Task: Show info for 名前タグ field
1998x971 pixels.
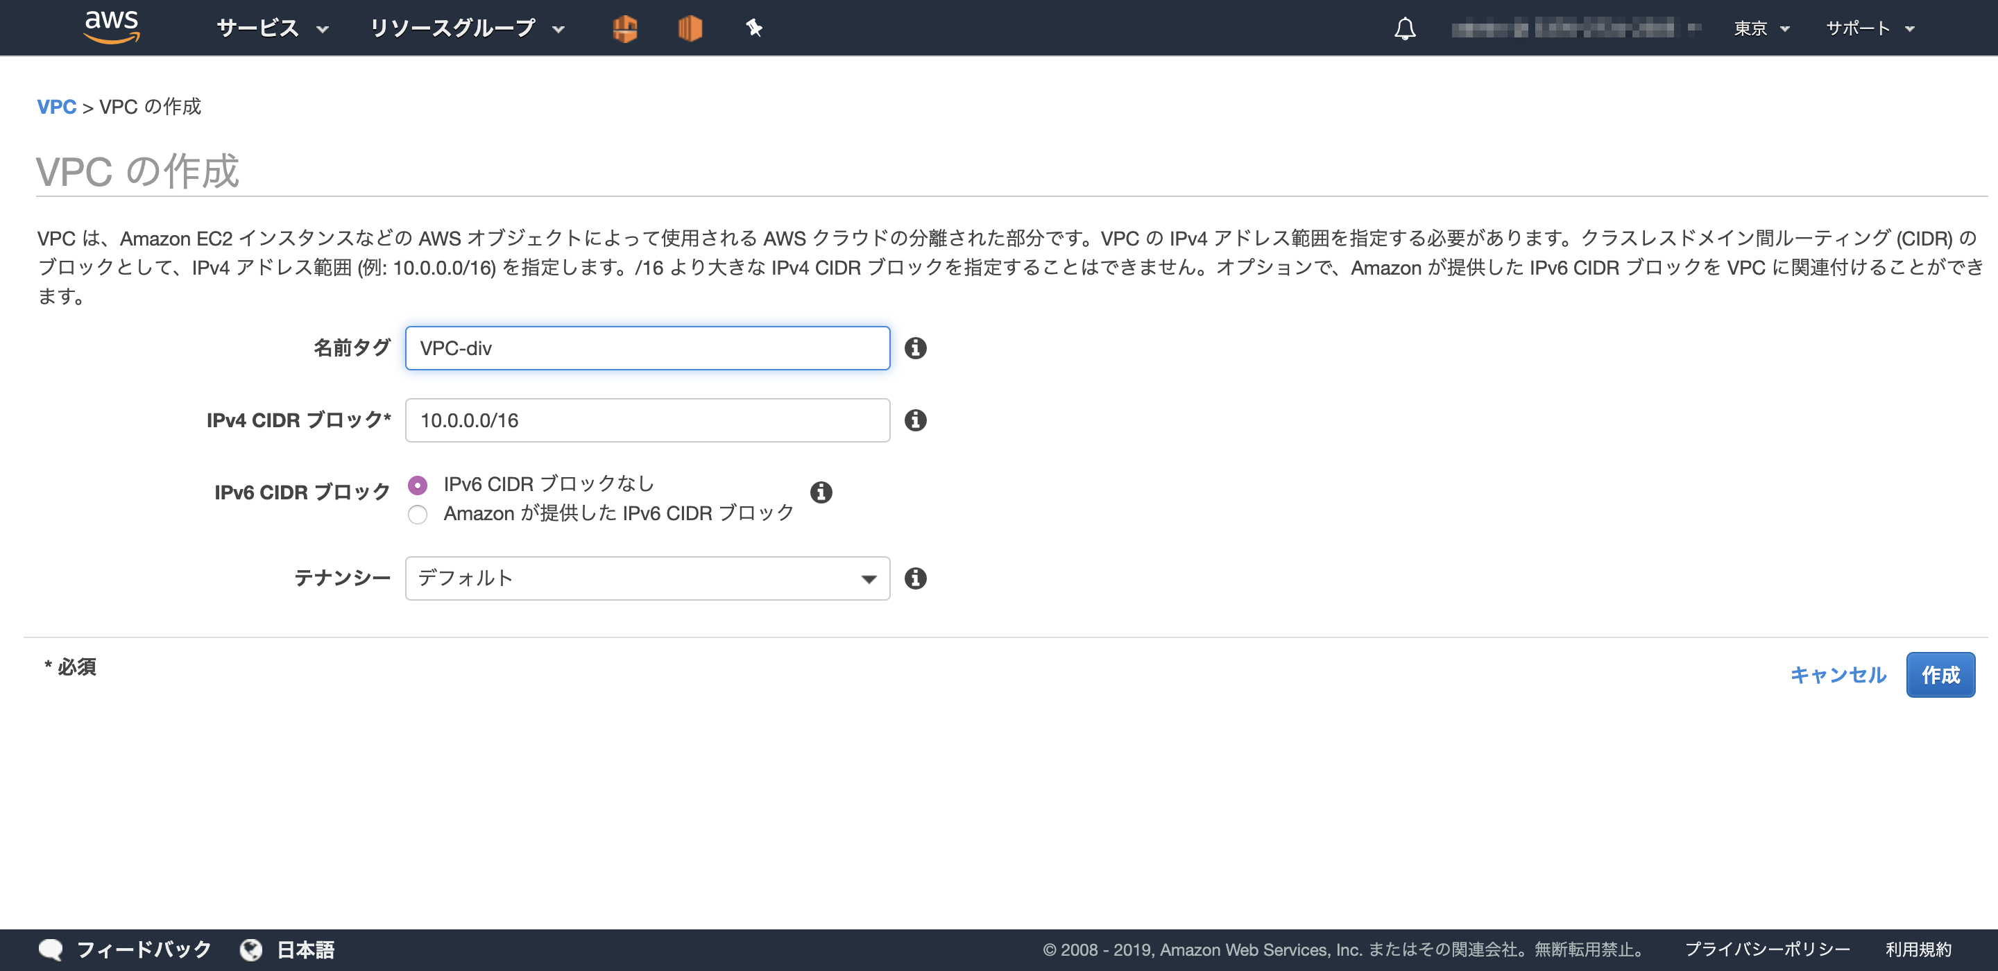Action: (x=915, y=348)
